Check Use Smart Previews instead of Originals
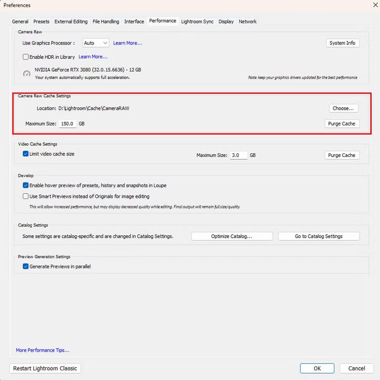The height and width of the screenshot is (380, 380). 25,196
